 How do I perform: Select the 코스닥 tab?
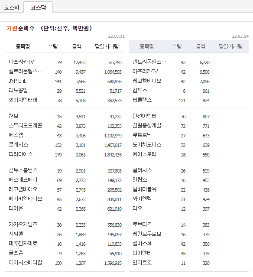pos(38,7)
